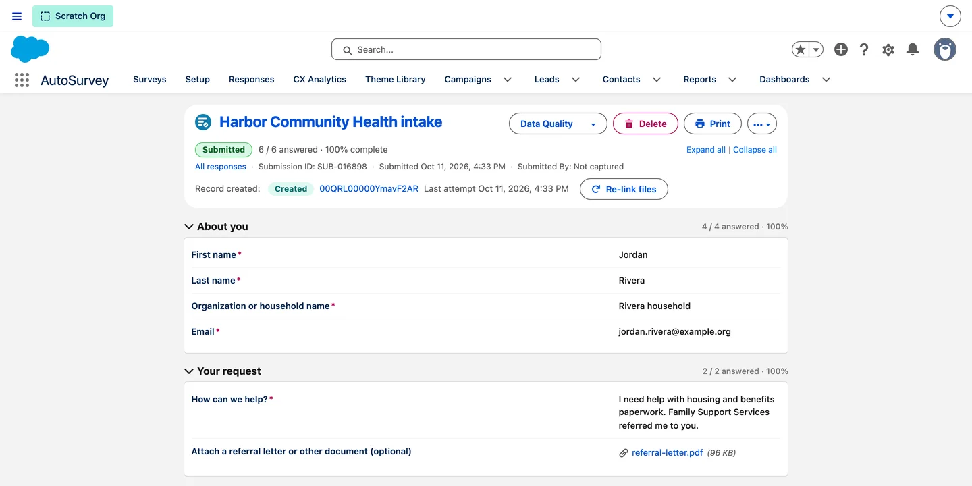This screenshot has width=972, height=486.
Task: Open the CX Analytics tab
Action: [320, 80]
